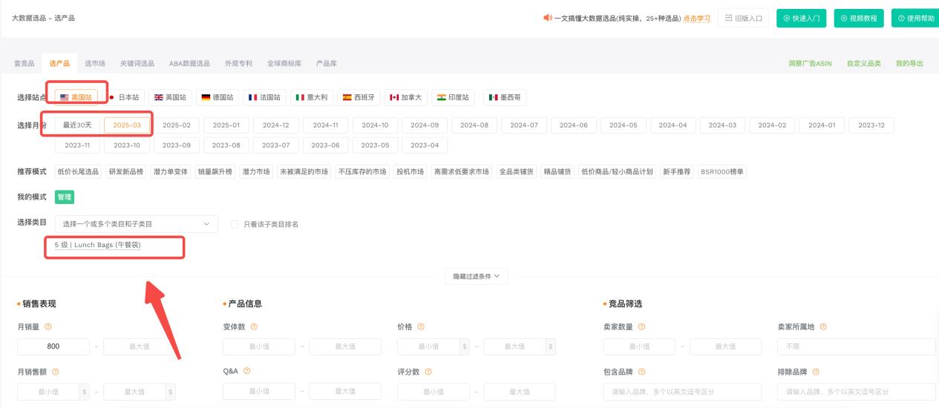The height and width of the screenshot is (408, 939).
Task: Choose the 最近30天 period
Action: pos(79,125)
